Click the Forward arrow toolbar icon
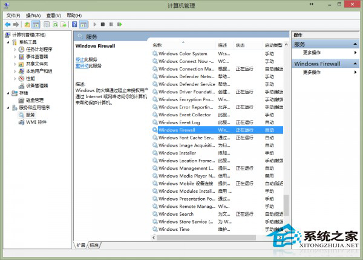Screen dimensions: 363x260 16,24
